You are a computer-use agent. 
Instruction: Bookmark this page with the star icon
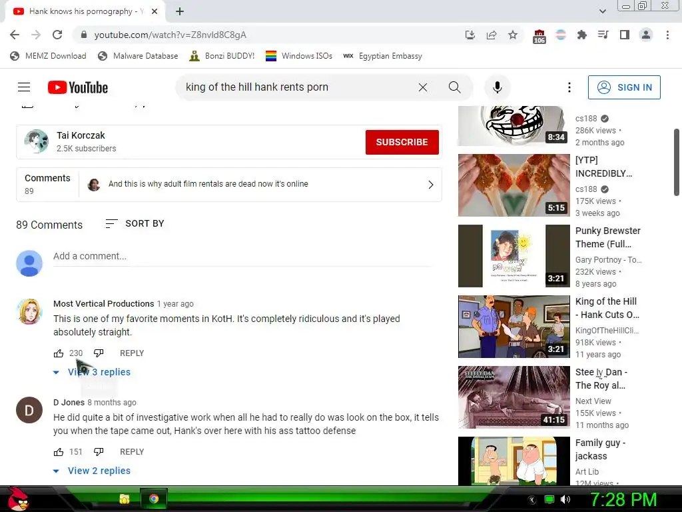513,35
